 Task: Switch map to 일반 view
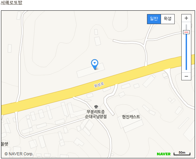154,19
